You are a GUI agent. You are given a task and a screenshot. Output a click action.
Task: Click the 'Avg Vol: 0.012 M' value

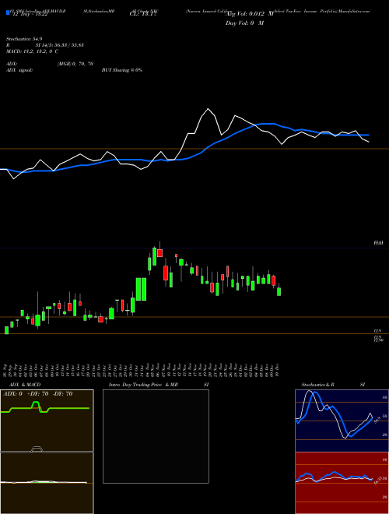point(250,15)
